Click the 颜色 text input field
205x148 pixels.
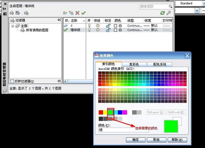pyautogui.click(x=123, y=130)
